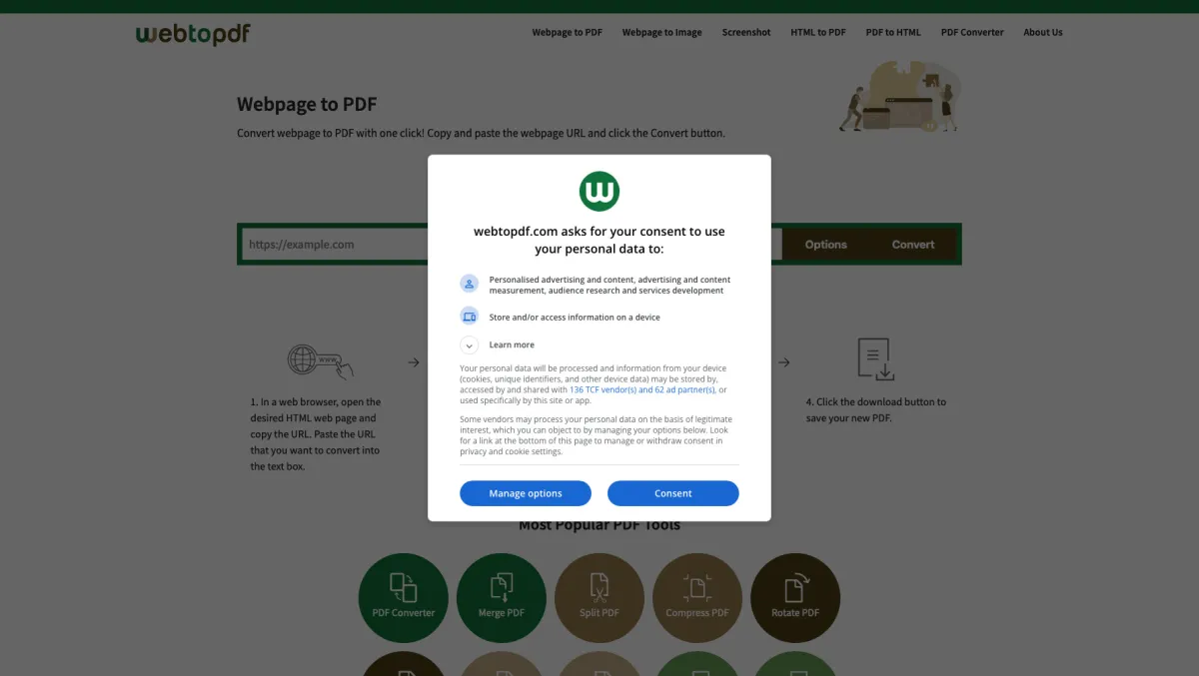Click the https://example.com URL input field
This screenshot has height=676, width=1199.
[510, 245]
